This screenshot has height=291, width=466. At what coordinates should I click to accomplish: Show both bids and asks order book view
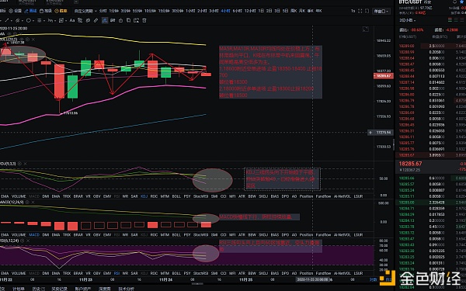[x=450, y=20]
